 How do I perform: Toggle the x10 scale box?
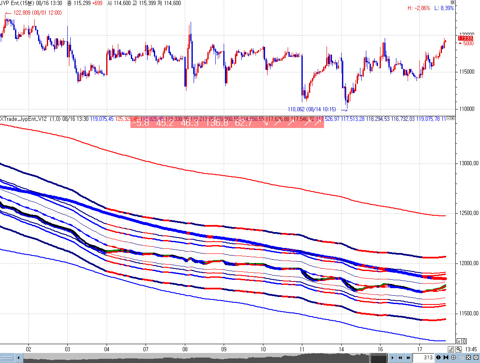pos(461,341)
